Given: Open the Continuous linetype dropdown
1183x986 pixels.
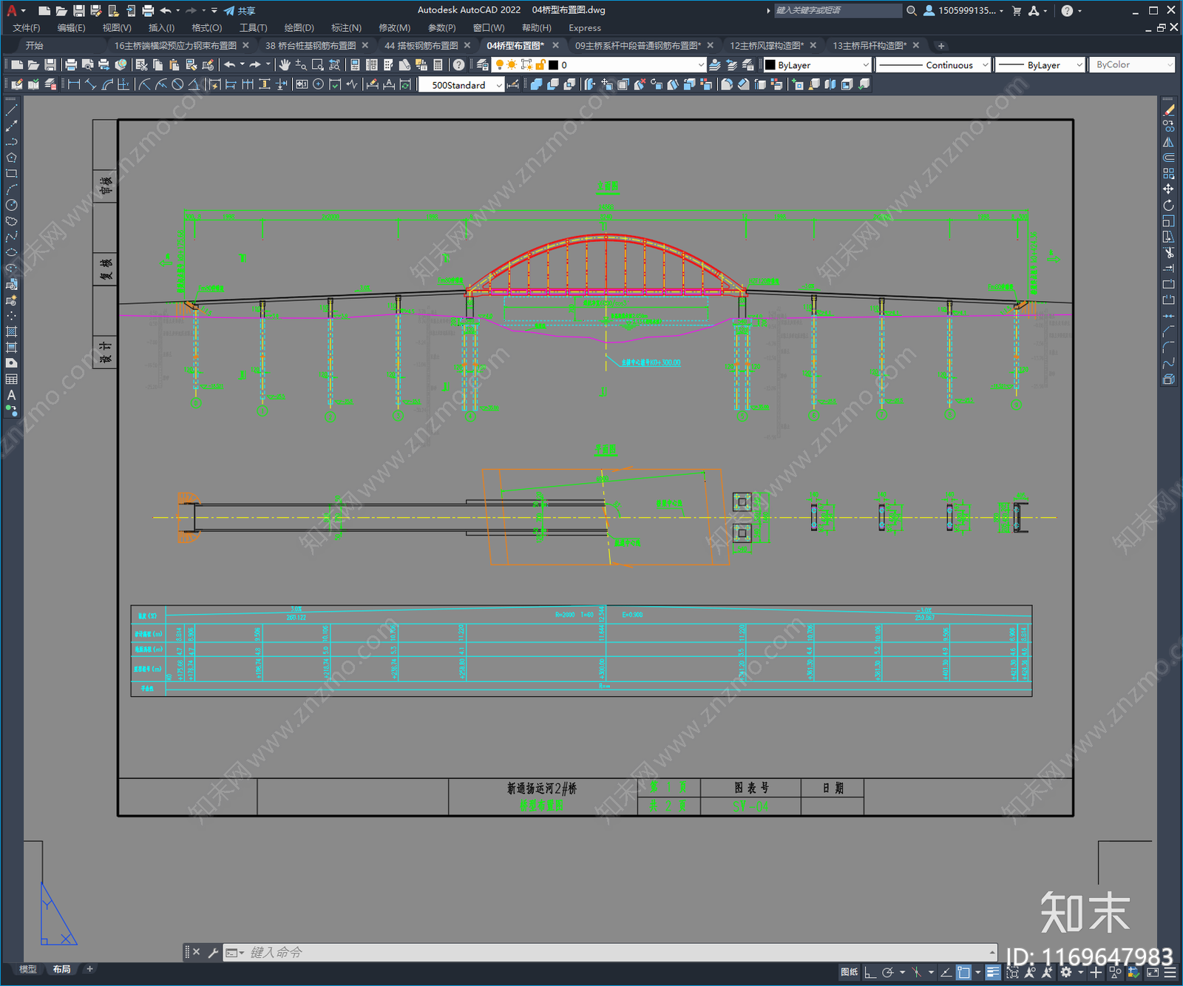Looking at the screenshot, I should 934,65.
